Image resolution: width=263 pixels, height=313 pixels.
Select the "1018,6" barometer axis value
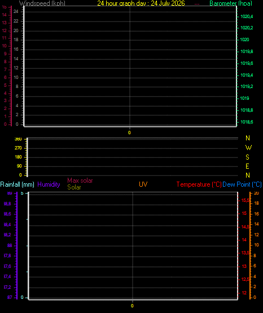(x=247, y=122)
